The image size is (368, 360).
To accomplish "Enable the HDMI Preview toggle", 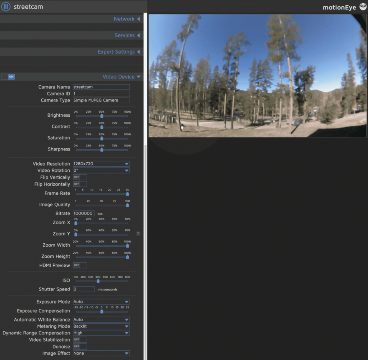I will point(80,265).
